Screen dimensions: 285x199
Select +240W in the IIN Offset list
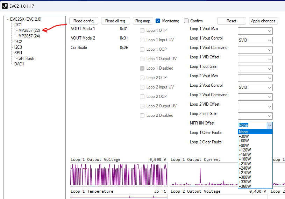point(255,168)
